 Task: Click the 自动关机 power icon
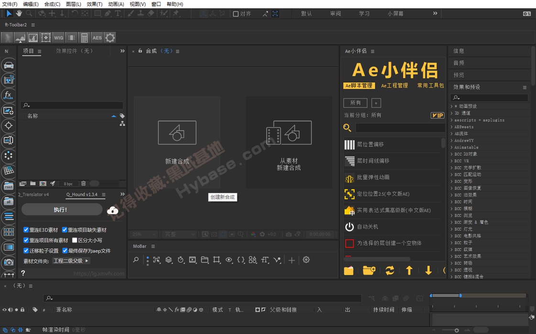tap(350, 227)
